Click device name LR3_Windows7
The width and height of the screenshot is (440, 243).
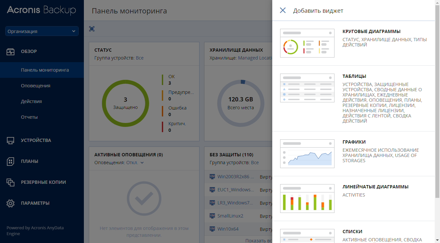[236, 203]
